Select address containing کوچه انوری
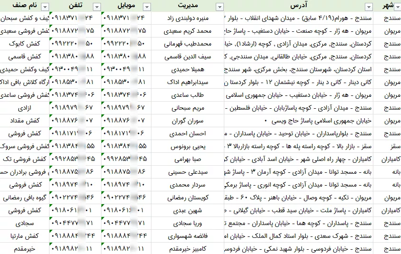Screen dimensions: 401x254 coord(299,185)
